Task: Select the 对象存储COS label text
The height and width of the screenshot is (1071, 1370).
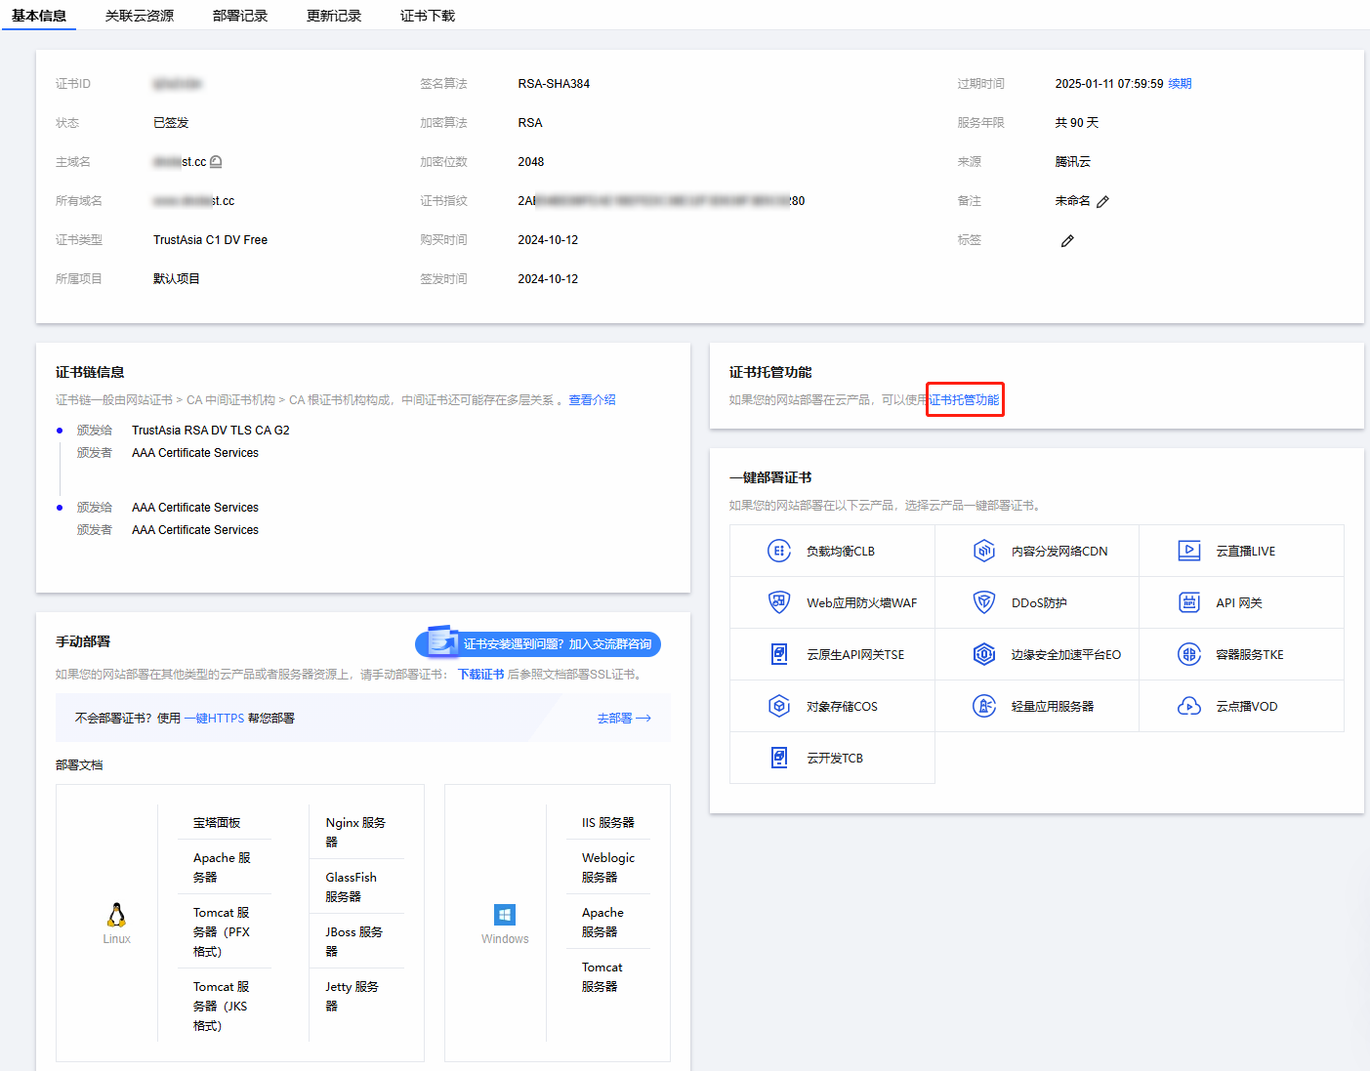Action: point(842,707)
